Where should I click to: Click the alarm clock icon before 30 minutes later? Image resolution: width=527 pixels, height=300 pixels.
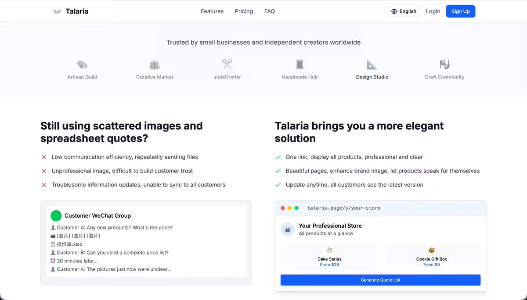[x=53, y=261]
